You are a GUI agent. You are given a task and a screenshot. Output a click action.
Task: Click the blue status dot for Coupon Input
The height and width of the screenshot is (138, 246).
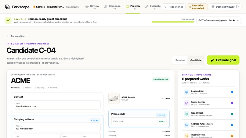pos(232,92)
